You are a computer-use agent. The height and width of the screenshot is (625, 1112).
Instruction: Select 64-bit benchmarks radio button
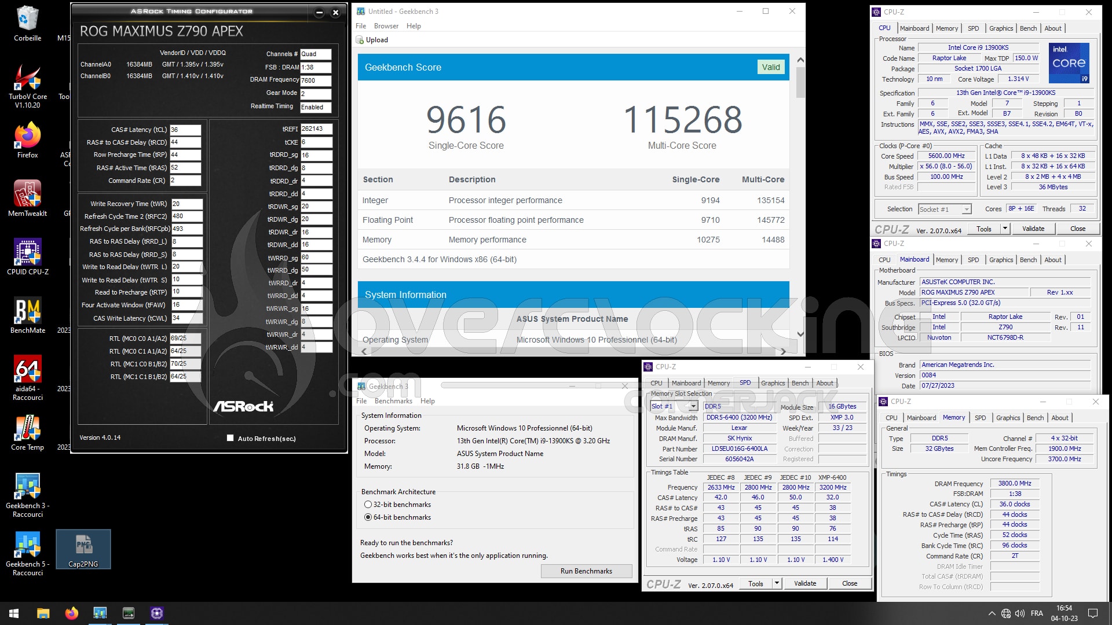(368, 517)
